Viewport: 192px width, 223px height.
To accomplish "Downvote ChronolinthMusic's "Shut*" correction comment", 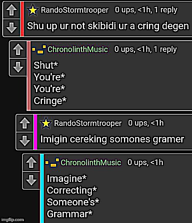I will coord(18,67).
